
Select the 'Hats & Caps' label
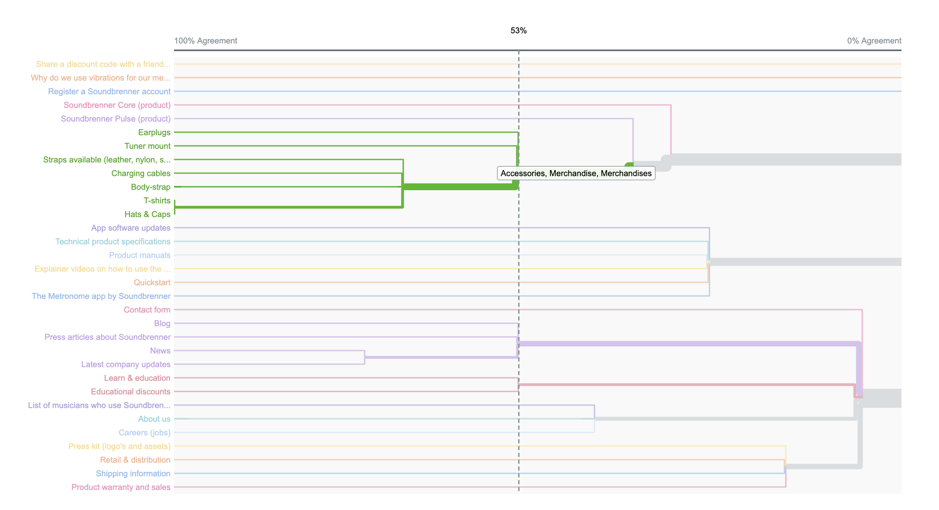(x=148, y=214)
